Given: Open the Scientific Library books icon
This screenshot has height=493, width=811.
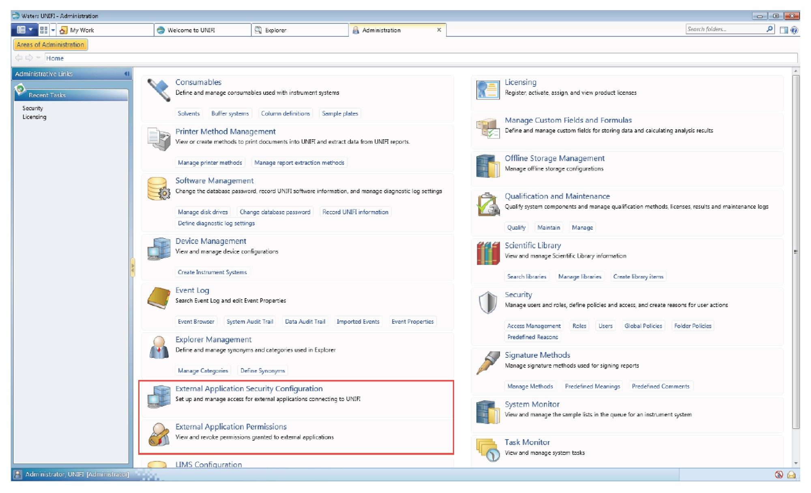Looking at the screenshot, I should coord(488,253).
